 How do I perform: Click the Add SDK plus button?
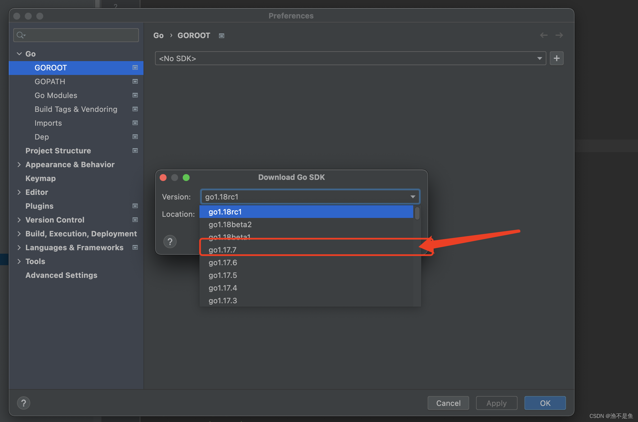pyautogui.click(x=556, y=59)
